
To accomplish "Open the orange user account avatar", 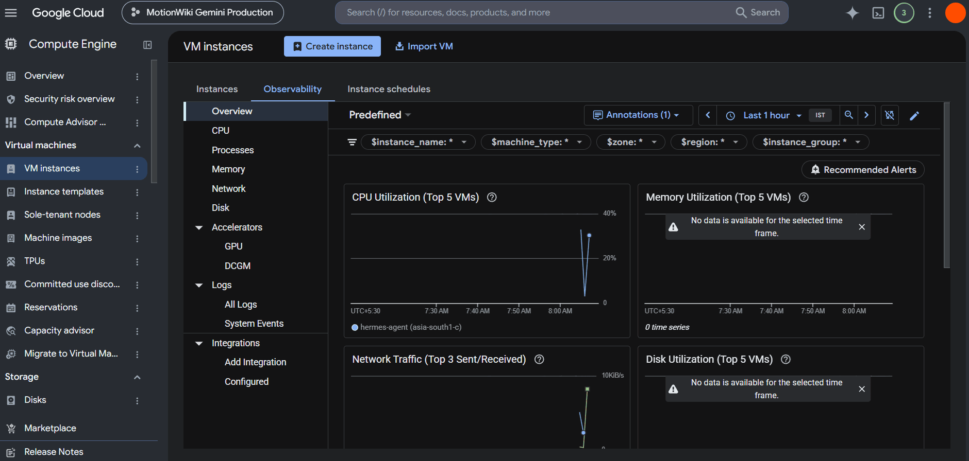I will click(x=955, y=13).
